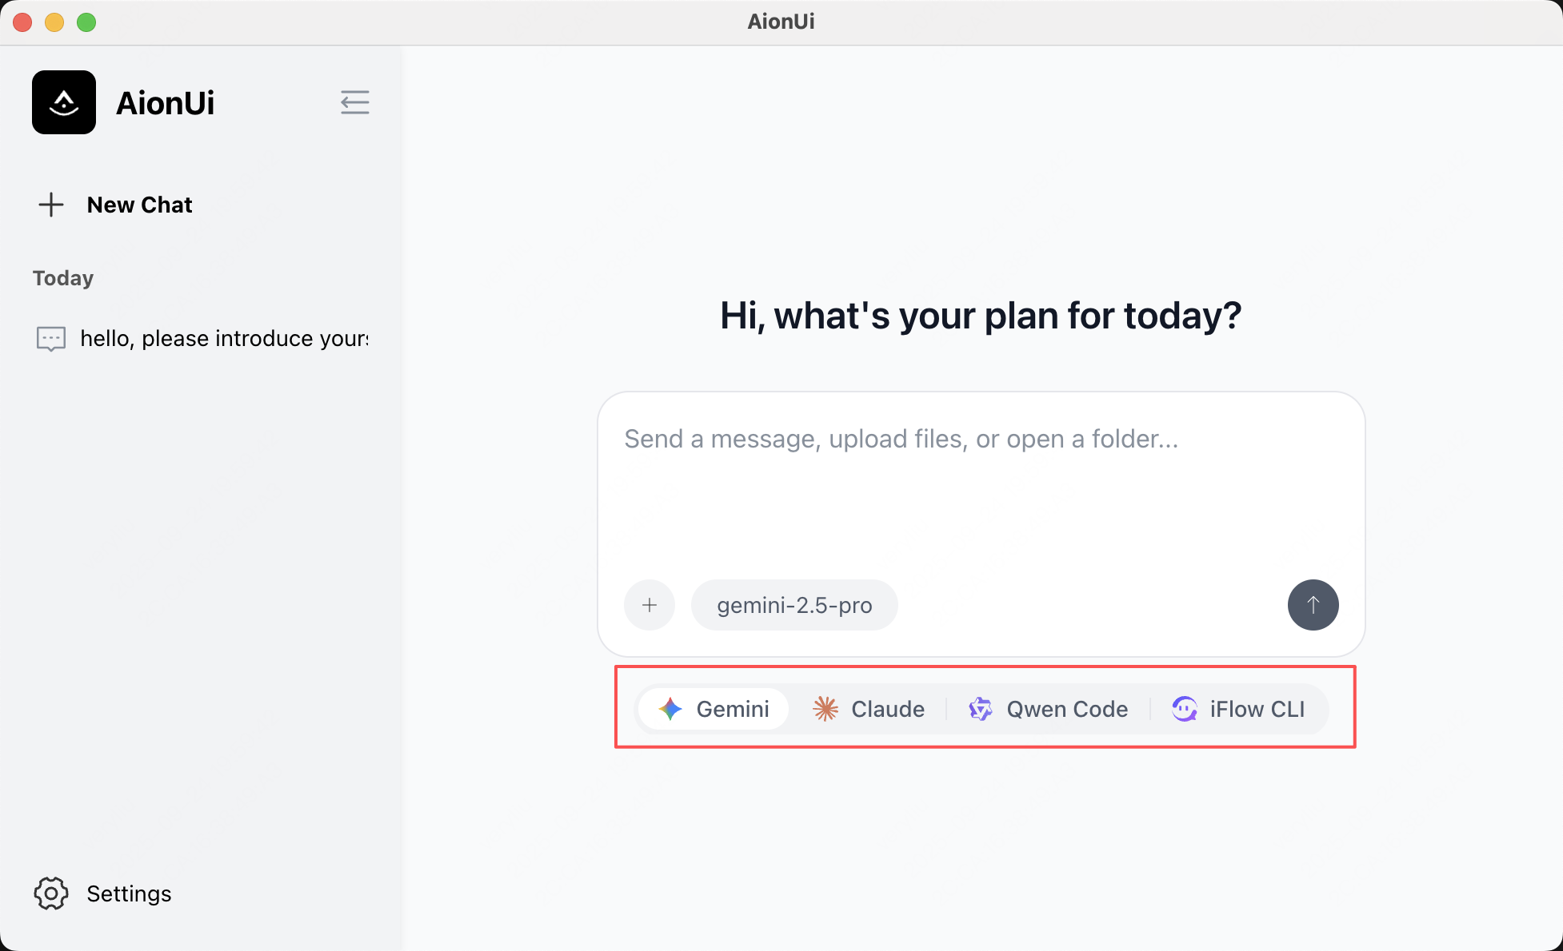Click the iFlow CLI logo icon

pyautogui.click(x=1185, y=709)
